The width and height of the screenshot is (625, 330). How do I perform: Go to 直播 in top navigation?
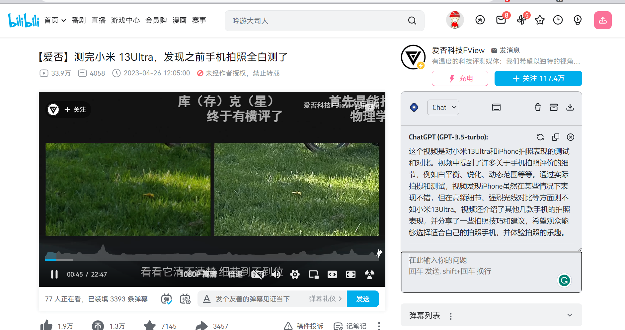point(99,21)
